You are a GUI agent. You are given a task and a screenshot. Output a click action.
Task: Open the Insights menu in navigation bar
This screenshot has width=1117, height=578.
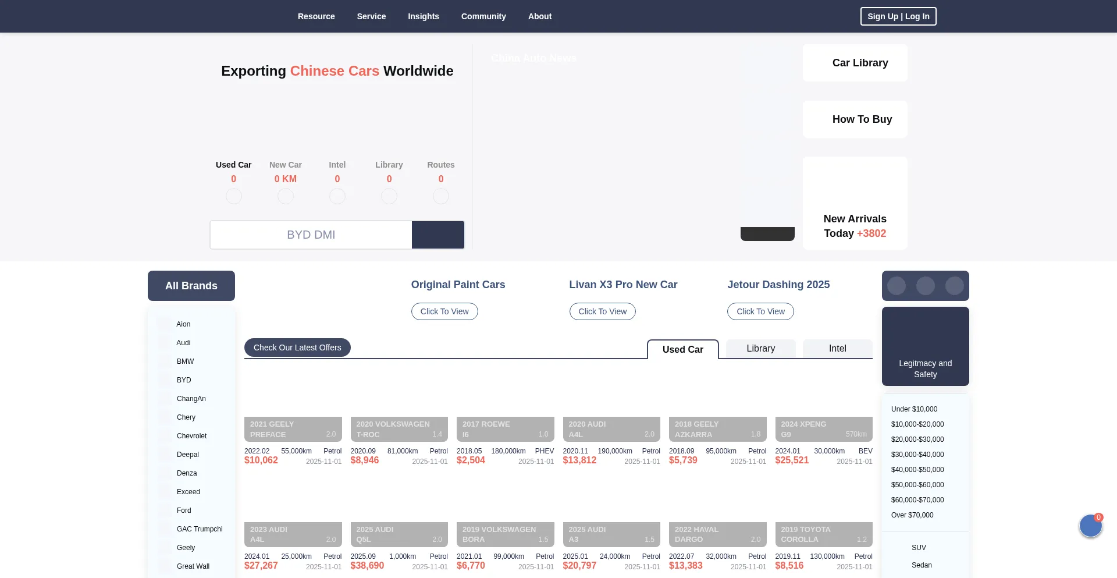pos(423,16)
